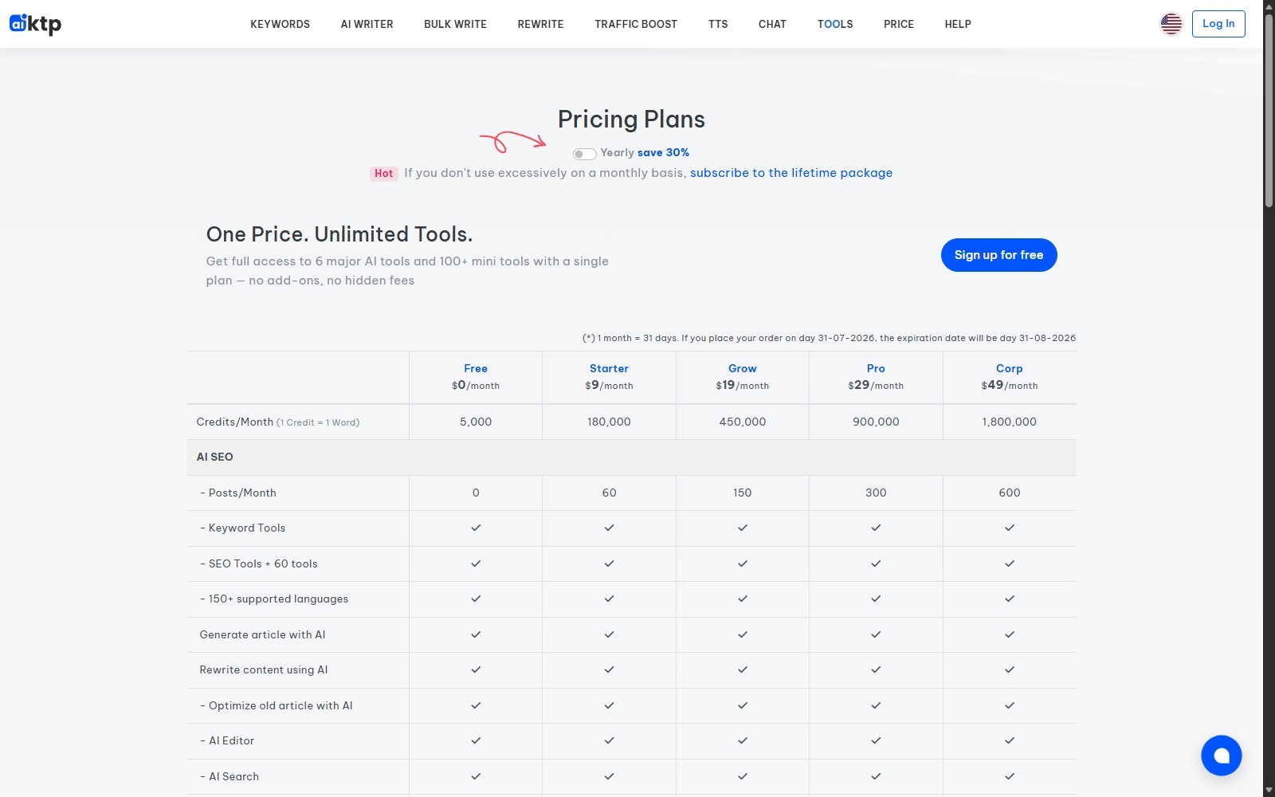Screen dimensions: 1275x797
Task: Open the AI WRITER menu
Action: (367, 24)
